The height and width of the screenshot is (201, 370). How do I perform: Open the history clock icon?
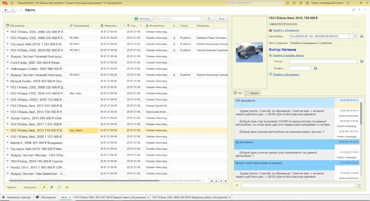click(x=294, y=3)
